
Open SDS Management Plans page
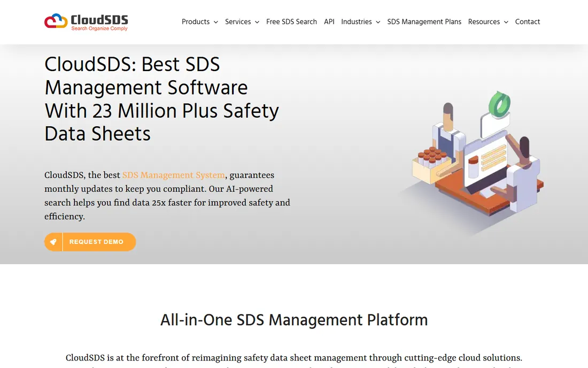click(424, 22)
